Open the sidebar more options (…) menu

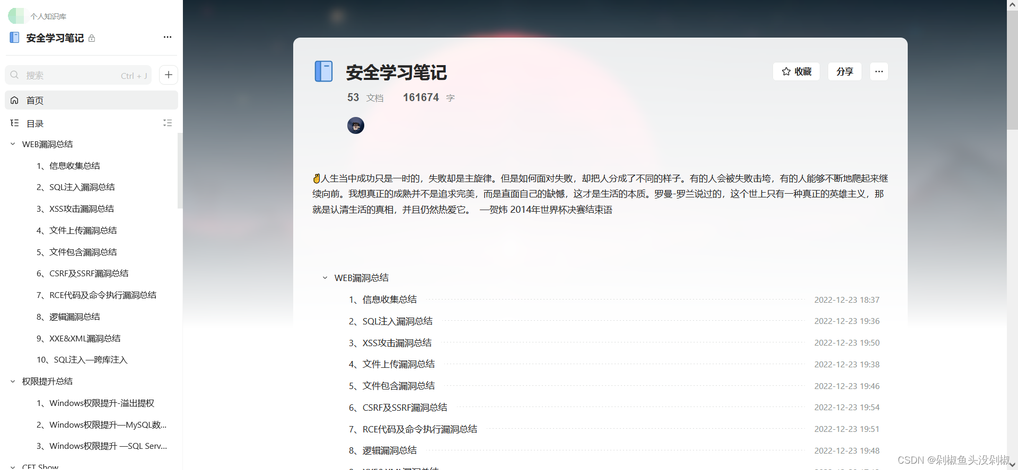pyautogui.click(x=168, y=37)
